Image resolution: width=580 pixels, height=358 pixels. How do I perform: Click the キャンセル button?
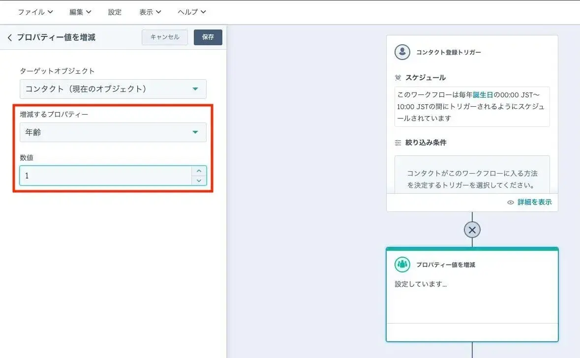click(x=165, y=37)
